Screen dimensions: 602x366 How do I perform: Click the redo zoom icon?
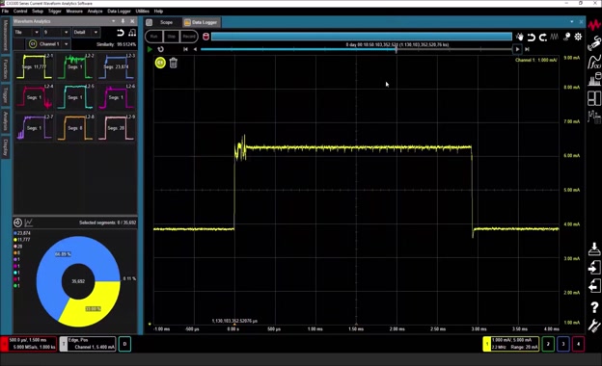point(543,37)
